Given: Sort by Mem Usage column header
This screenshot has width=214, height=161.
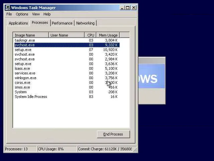Looking at the screenshot, I should pyautogui.click(x=108, y=35).
